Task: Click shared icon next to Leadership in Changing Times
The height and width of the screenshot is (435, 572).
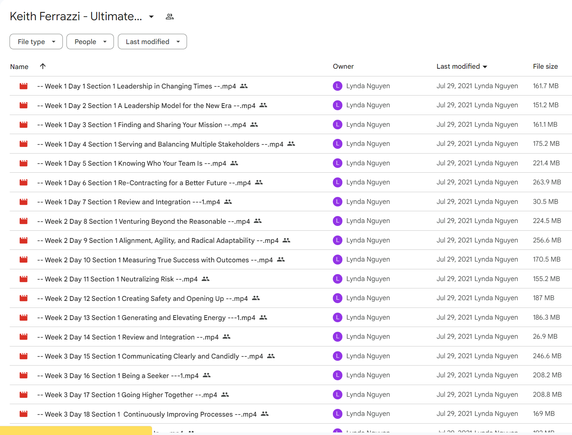Action: point(244,86)
